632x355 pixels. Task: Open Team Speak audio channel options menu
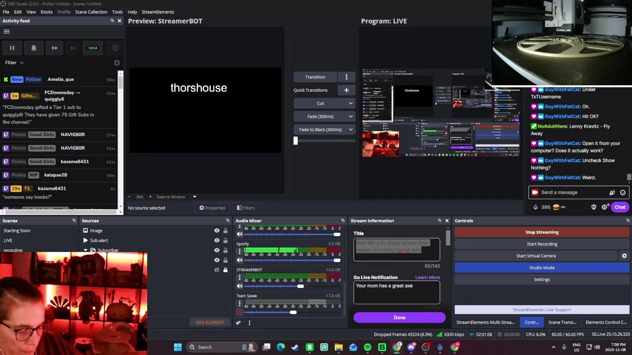coord(239,304)
